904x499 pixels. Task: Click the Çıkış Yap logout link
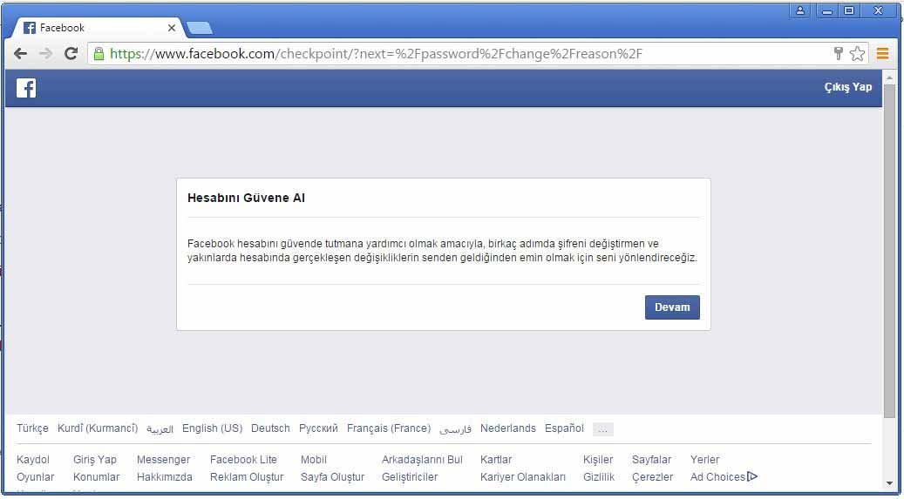pos(847,87)
